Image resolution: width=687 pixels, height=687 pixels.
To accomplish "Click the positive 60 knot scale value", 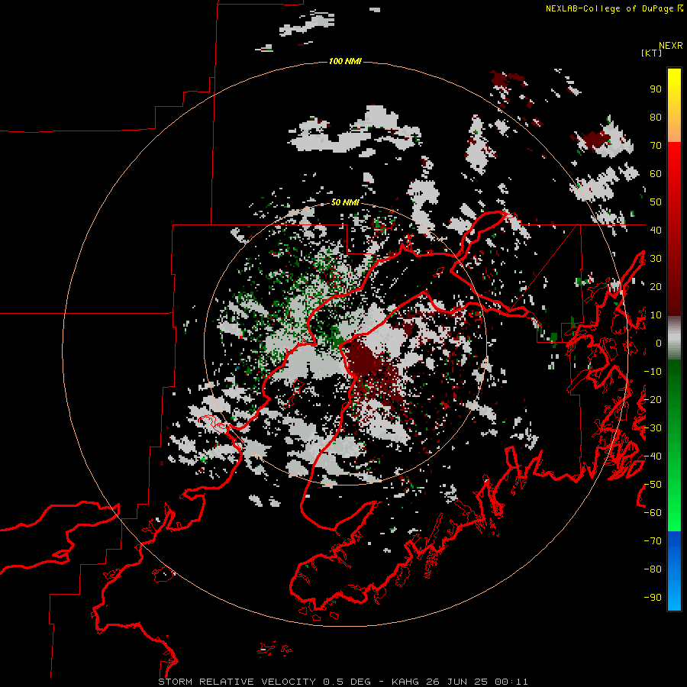I will [x=656, y=174].
